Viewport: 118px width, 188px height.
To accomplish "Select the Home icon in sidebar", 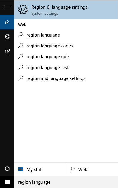I will (x=7, y=22).
